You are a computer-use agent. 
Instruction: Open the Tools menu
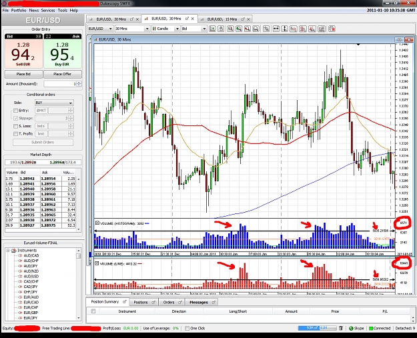pyautogui.click(x=63, y=11)
